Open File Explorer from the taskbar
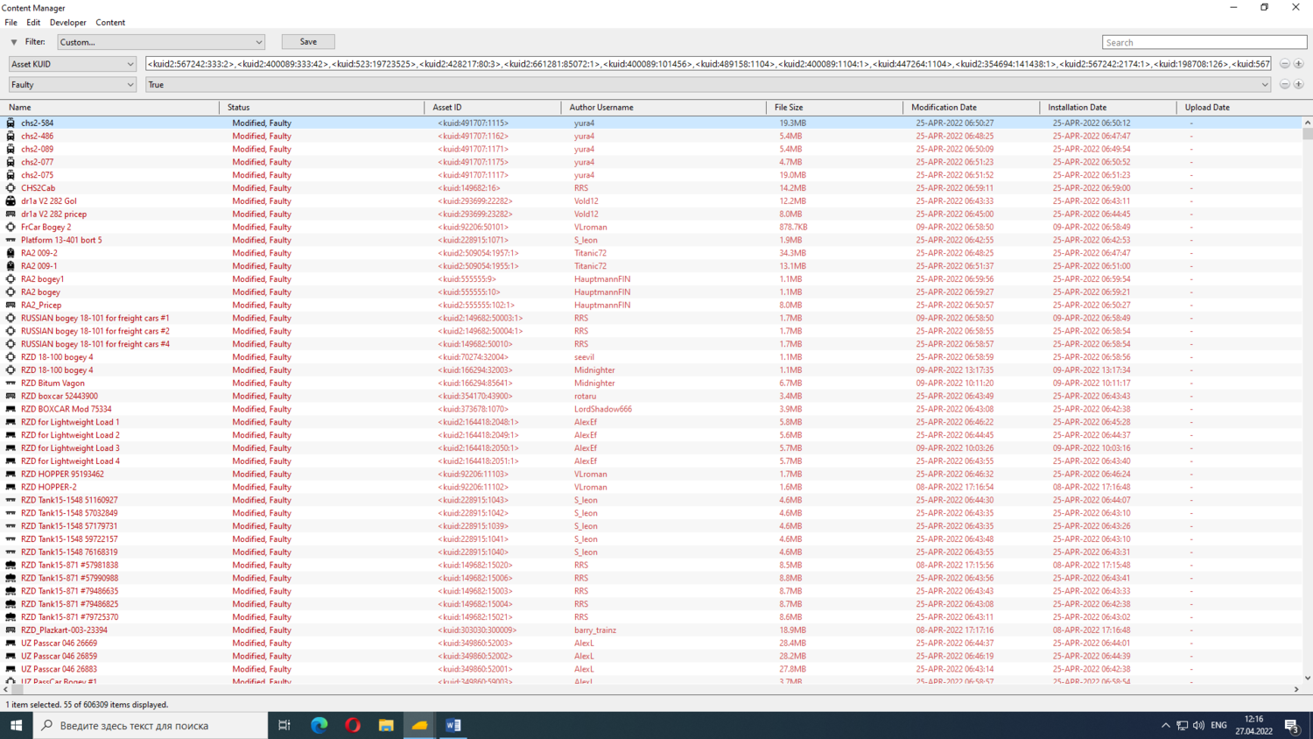The width and height of the screenshot is (1313, 739). pos(386,725)
